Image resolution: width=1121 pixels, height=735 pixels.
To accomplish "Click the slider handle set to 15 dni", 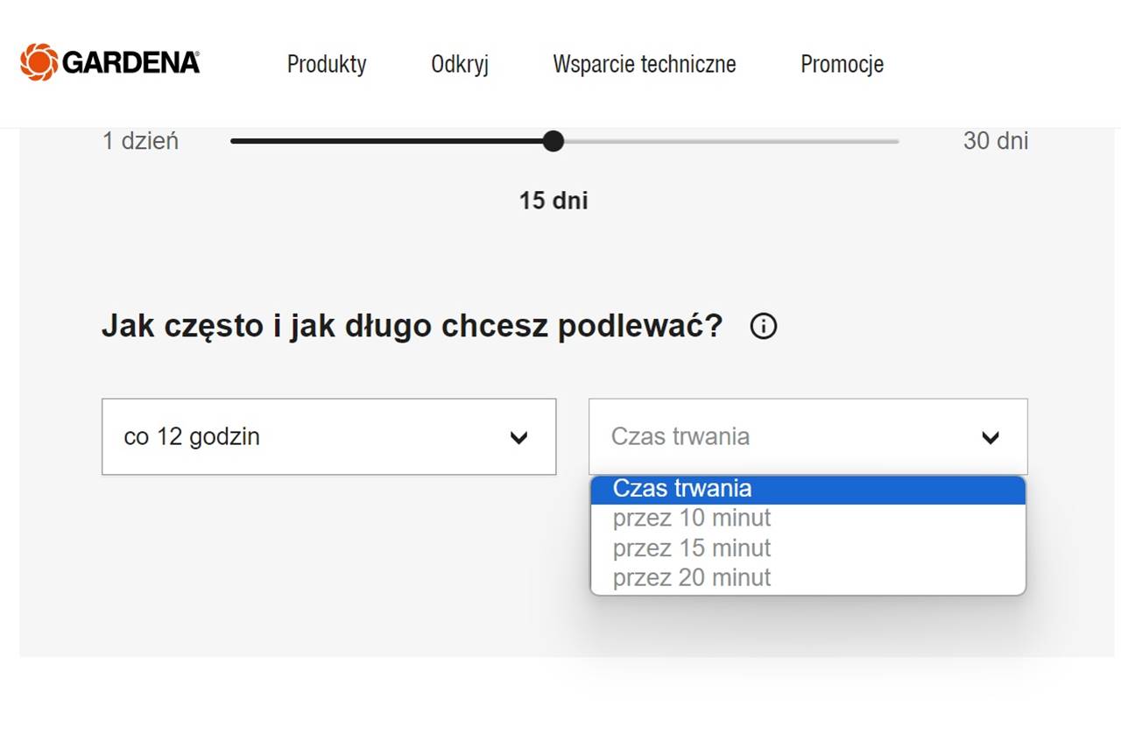I will [x=553, y=141].
